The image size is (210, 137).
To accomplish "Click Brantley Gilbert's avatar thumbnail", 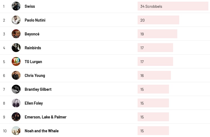I will tap(16, 89).
